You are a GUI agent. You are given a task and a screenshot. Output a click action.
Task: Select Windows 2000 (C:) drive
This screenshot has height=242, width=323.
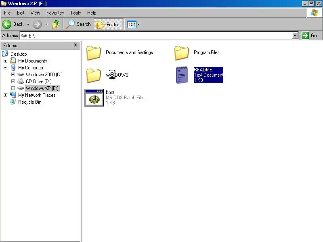click(44, 75)
